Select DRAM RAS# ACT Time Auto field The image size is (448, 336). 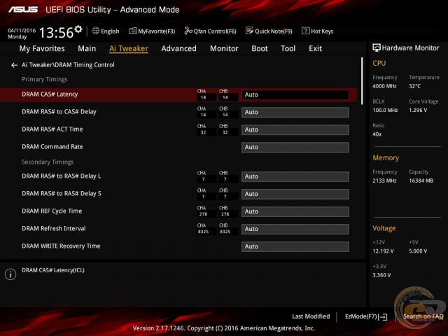tap(295, 129)
